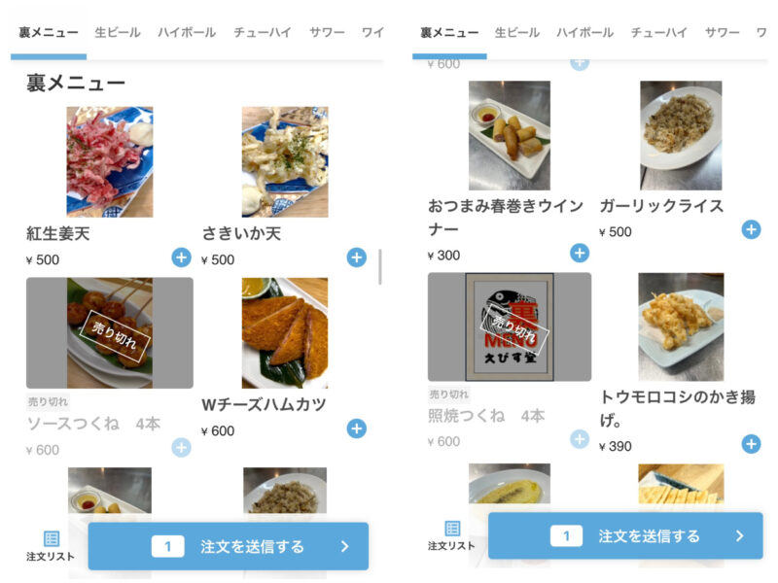Switch to the 生ビール tab on left

[x=118, y=33]
